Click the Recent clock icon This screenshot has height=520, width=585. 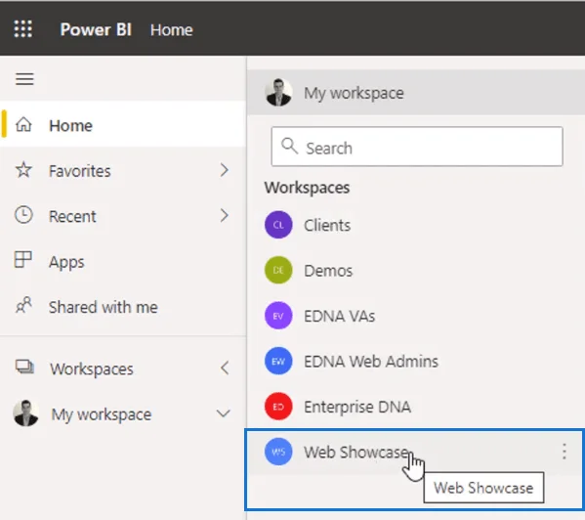23,215
